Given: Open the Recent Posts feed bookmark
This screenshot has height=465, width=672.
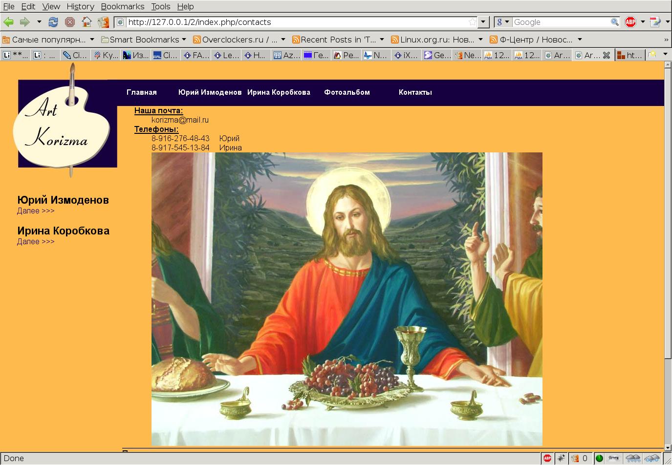Looking at the screenshot, I should (338, 40).
